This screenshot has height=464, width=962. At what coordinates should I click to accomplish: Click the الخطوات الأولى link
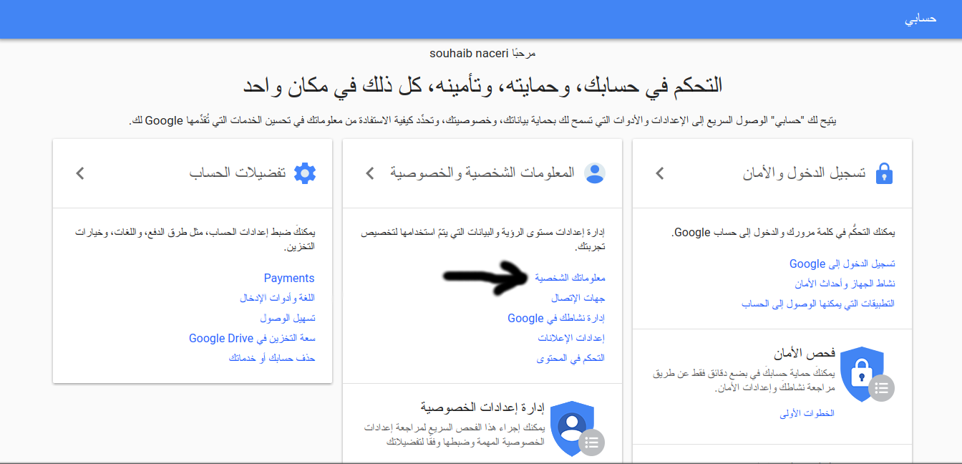(x=807, y=414)
